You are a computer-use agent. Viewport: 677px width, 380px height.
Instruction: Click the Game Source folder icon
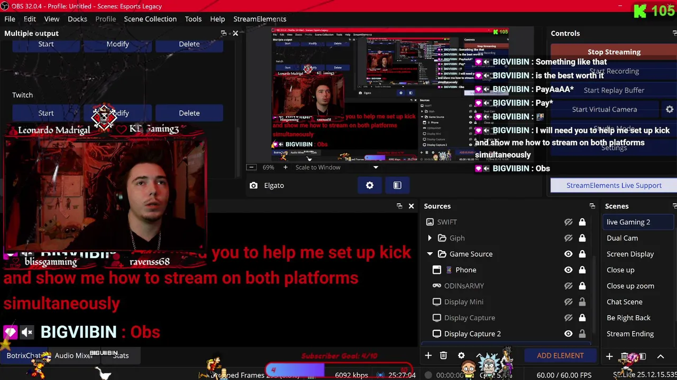pyautogui.click(x=442, y=254)
